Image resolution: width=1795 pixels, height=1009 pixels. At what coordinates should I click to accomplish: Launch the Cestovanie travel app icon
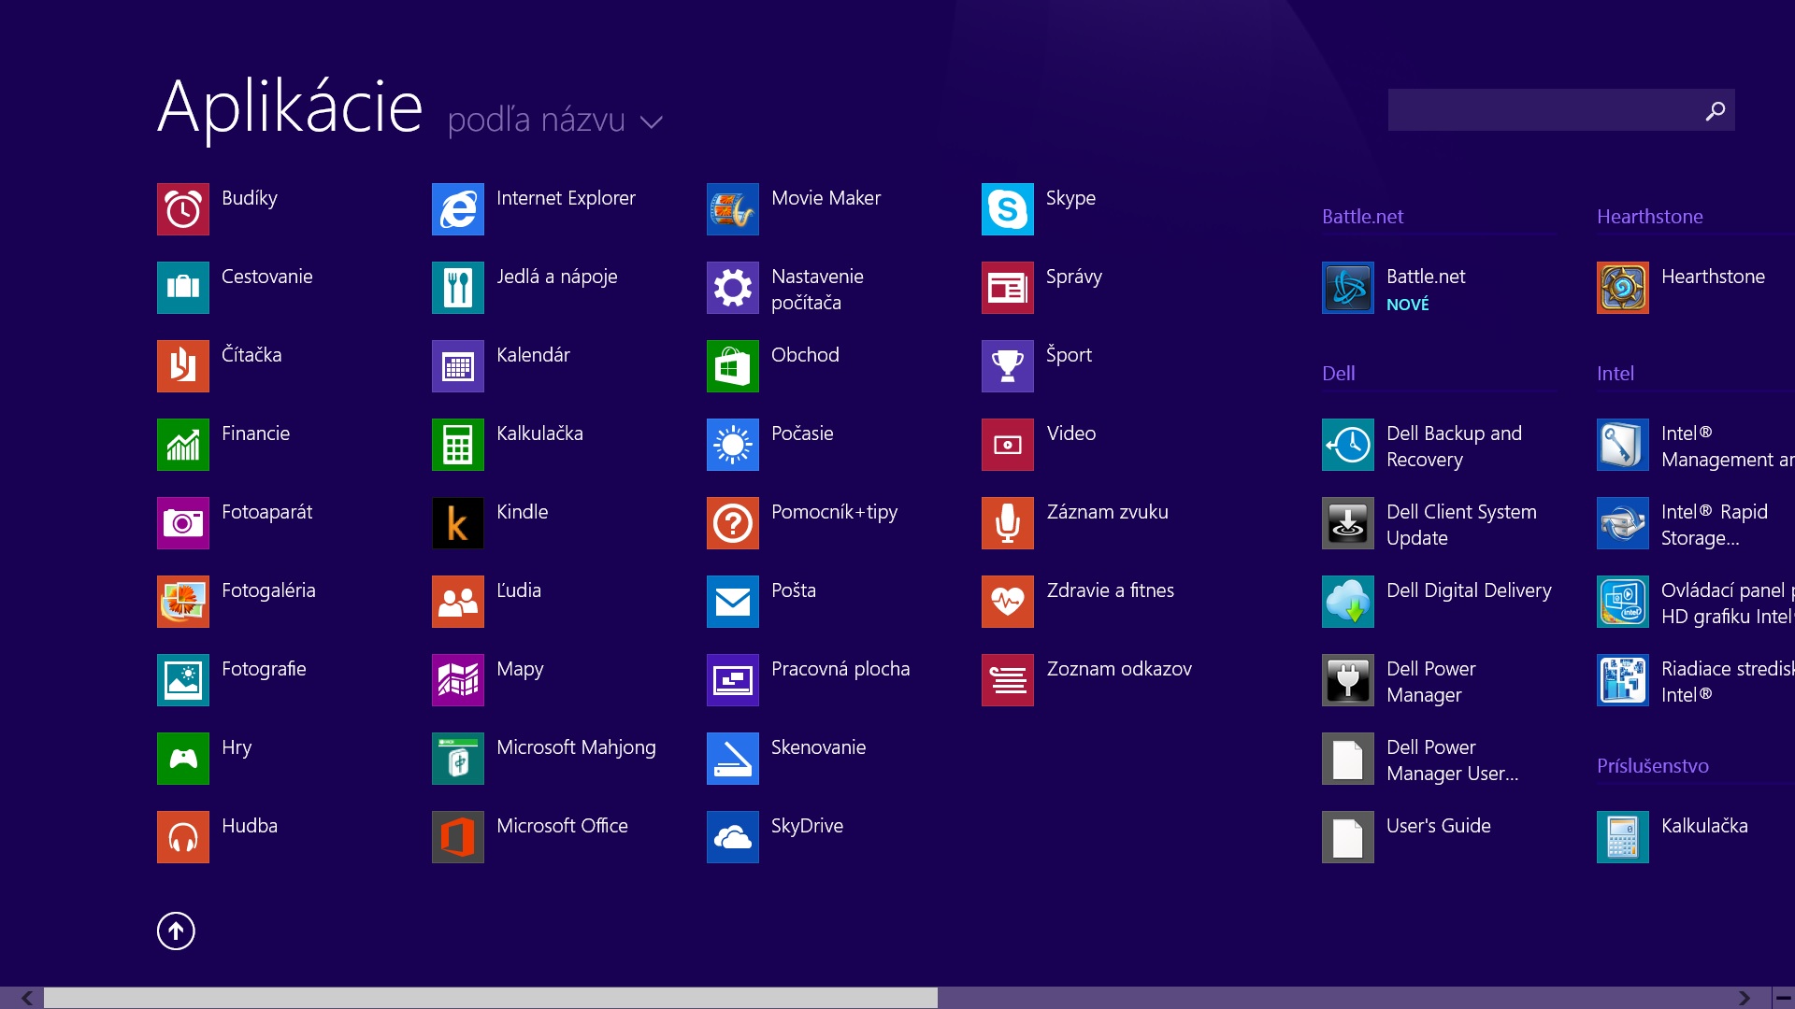point(183,288)
